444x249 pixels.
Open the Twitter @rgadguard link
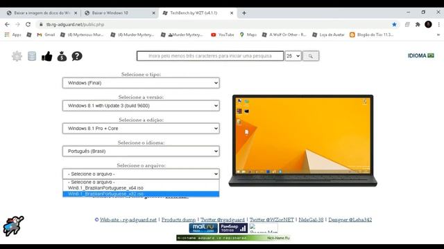tap(223, 220)
